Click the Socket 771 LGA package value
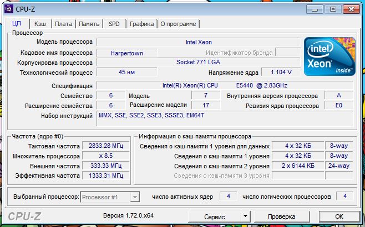The image size is (365, 227). (199, 62)
